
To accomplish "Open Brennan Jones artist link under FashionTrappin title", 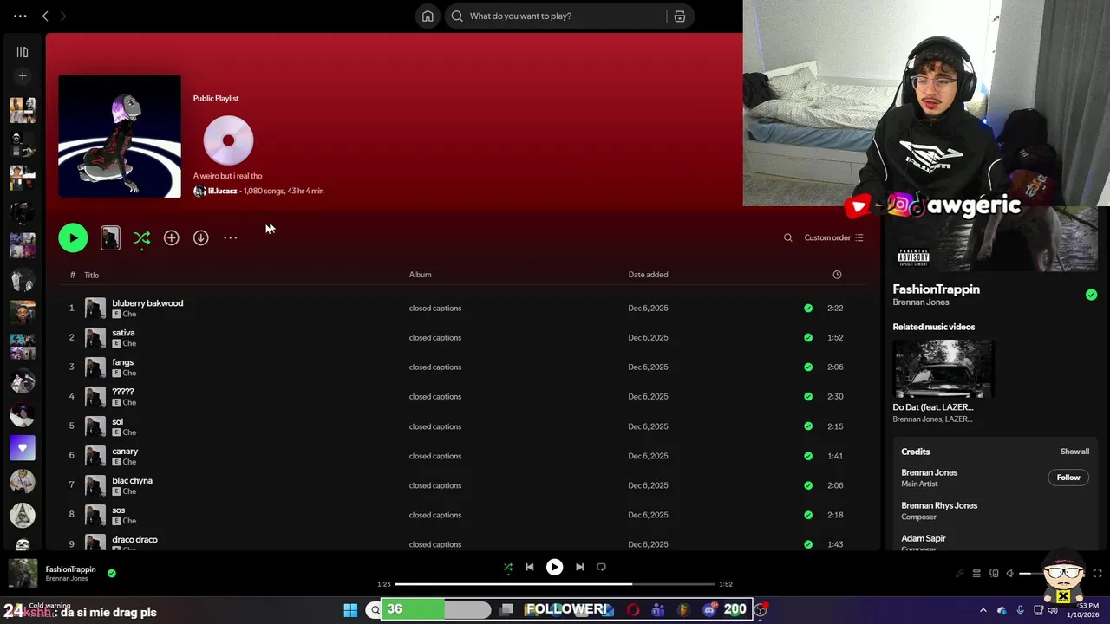I will coord(920,302).
